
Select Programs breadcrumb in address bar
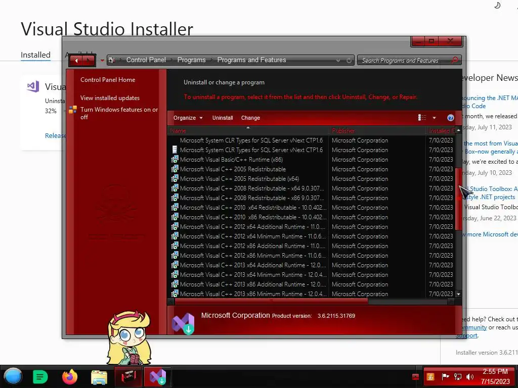tap(191, 60)
